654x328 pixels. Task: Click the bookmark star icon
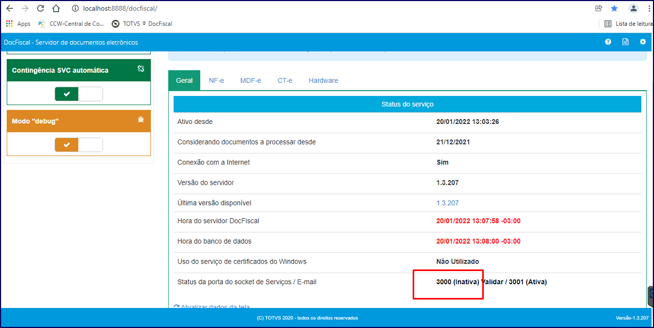(614, 8)
